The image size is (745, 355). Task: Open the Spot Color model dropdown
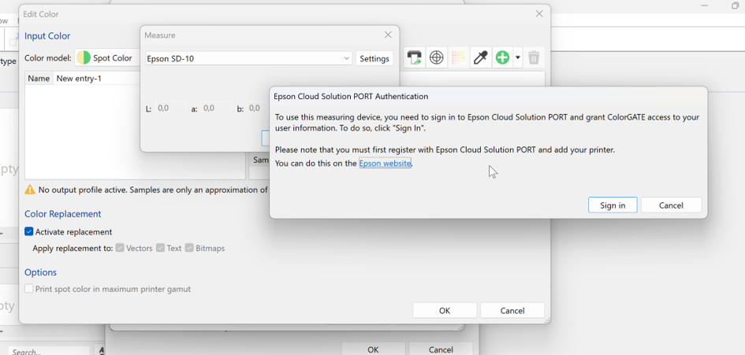click(x=107, y=58)
